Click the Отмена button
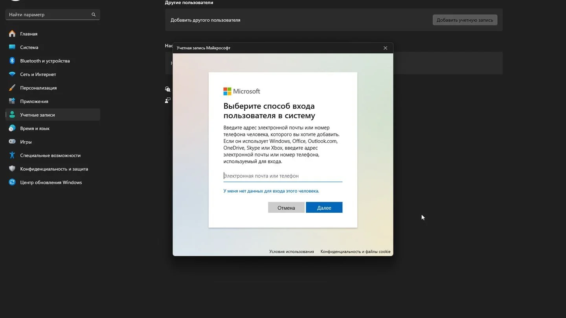The height and width of the screenshot is (318, 566). 286,208
